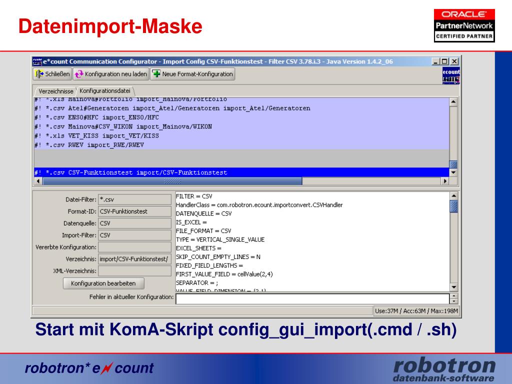Viewport: 512px width, 384px height.
Task: Click Konfiguration neu laden reload icon
Action: click(x=79, y=74)
